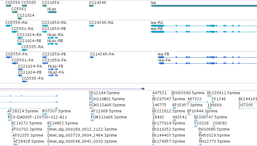The width and height of the screenshot is (257, 146).
Task: Click the FGM313A06.3prime EST label
Action: (x=109, y=117)
